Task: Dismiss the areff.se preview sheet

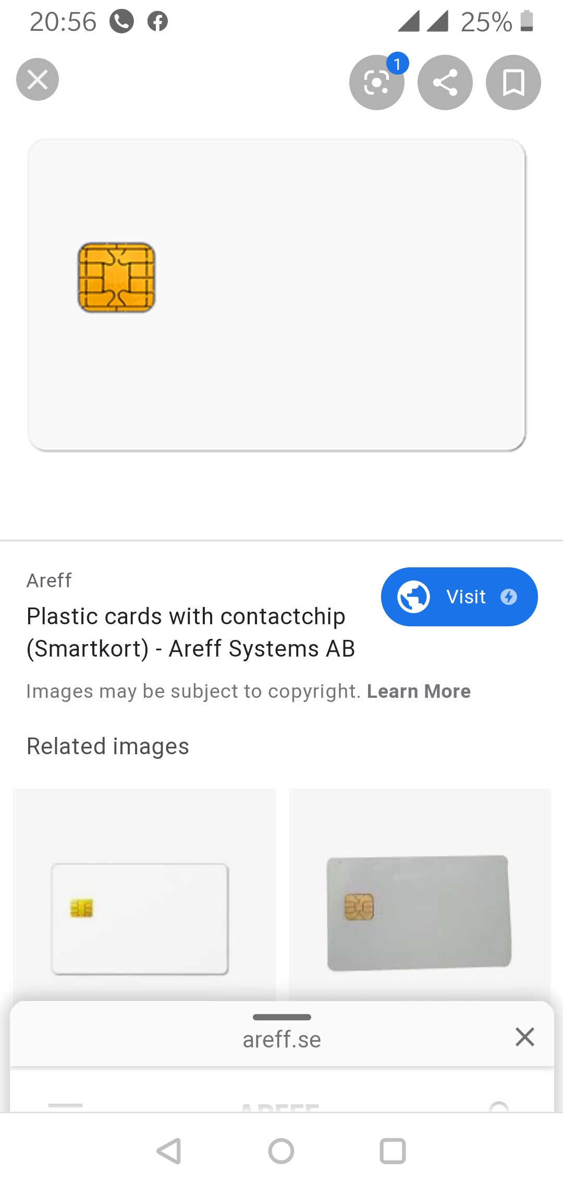Action: pyautogui.click(x=525, y=1037)
